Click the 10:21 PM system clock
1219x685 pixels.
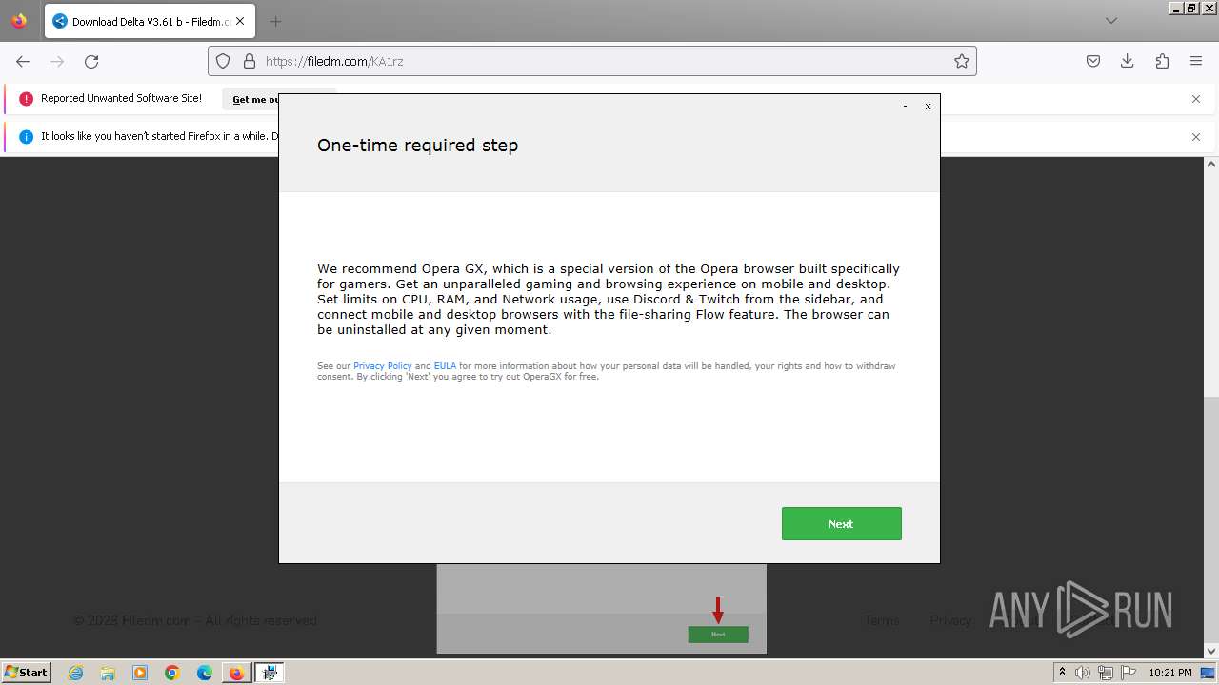1169,673
